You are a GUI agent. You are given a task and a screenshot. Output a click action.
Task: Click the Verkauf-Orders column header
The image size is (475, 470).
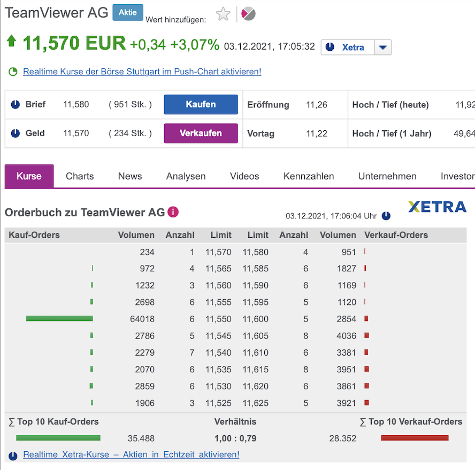pyautogui.click(x=396, y=235)
